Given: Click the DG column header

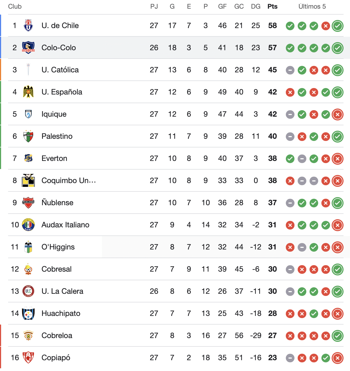Looking at the screenshot, I should pyautogui.click(x=256, y=6).
